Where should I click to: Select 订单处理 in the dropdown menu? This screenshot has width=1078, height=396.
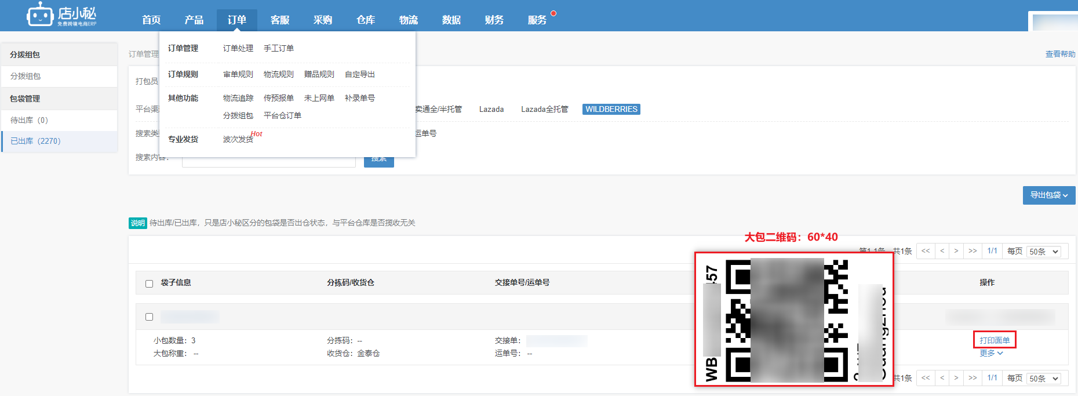238,48
